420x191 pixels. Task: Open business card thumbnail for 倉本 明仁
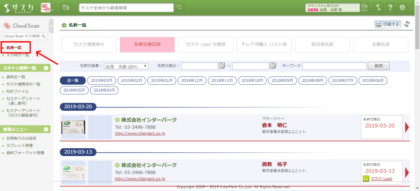coord(73,127)
